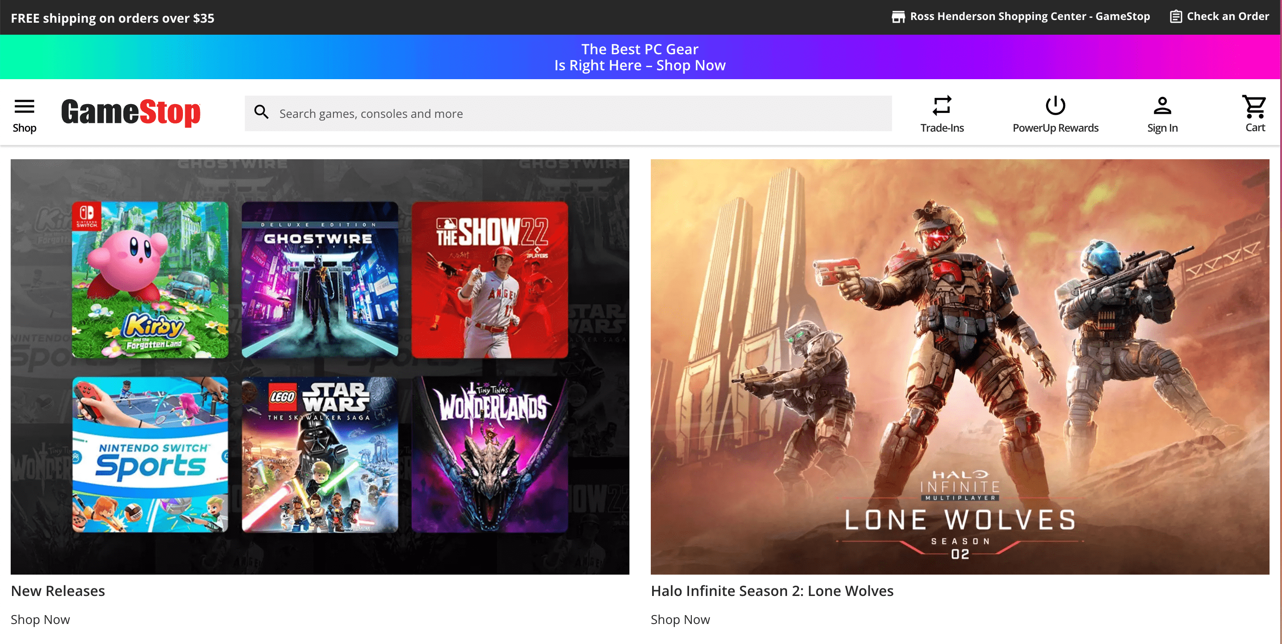Click Shop Now under New Releases
This screenshot has width=1282, height=644.
pyautogui.click(x=41, y=620)
